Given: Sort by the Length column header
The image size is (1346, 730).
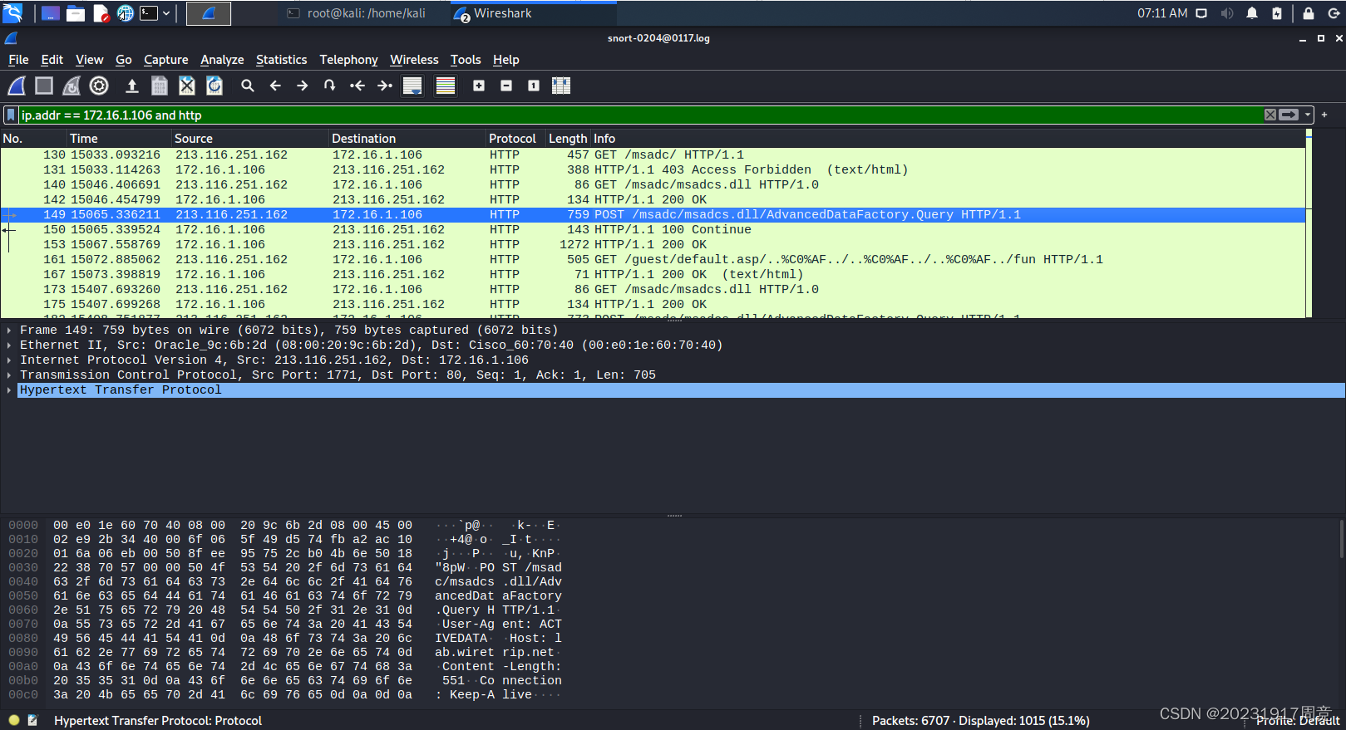Looking at the screenshot, I should (568, 138).
